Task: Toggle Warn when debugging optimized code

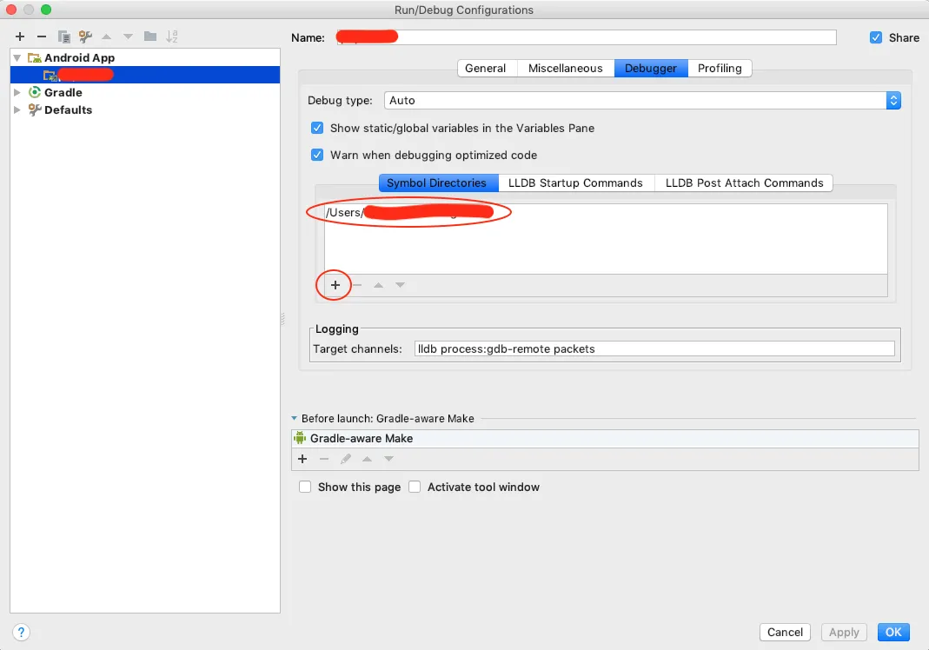Action: (x=317, y=155)
